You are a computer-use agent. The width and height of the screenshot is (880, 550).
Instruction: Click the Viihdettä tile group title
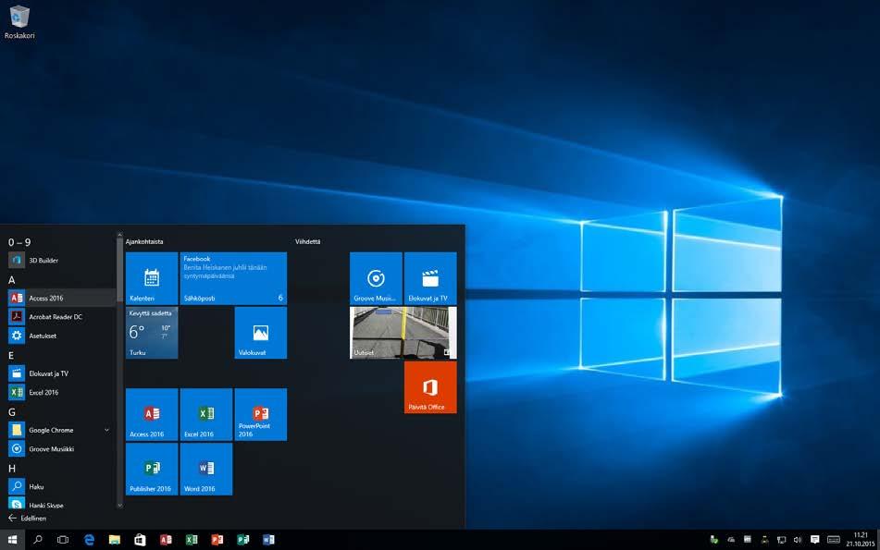[x=307, y=241]
